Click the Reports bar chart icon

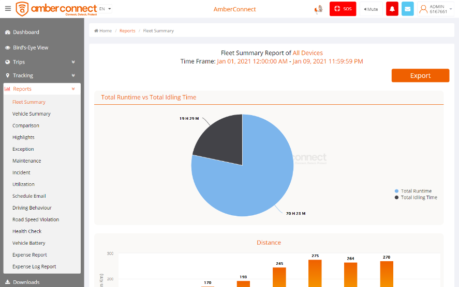pos(8,89)
